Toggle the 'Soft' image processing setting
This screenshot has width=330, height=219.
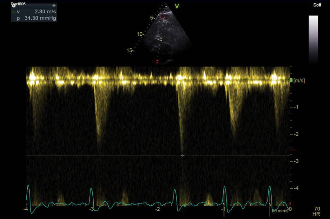point(317,5)
